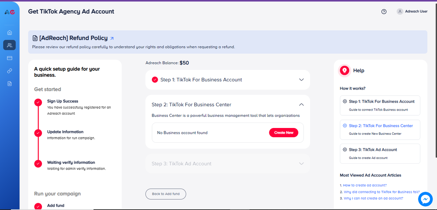The width and height of the screenshot is (437, 210).
Task: Click the Update Information step checkmark
Action: [38, 133]
